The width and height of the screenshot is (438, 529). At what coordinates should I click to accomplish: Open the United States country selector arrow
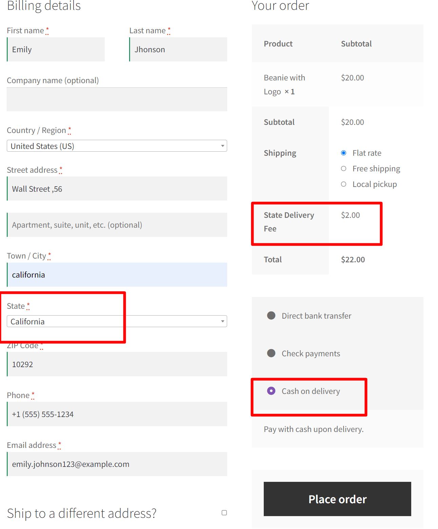[222, 146]
